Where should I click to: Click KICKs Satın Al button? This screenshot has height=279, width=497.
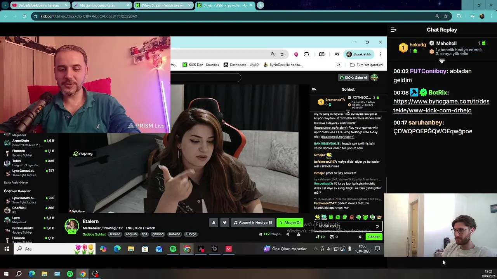click(353, 77)
